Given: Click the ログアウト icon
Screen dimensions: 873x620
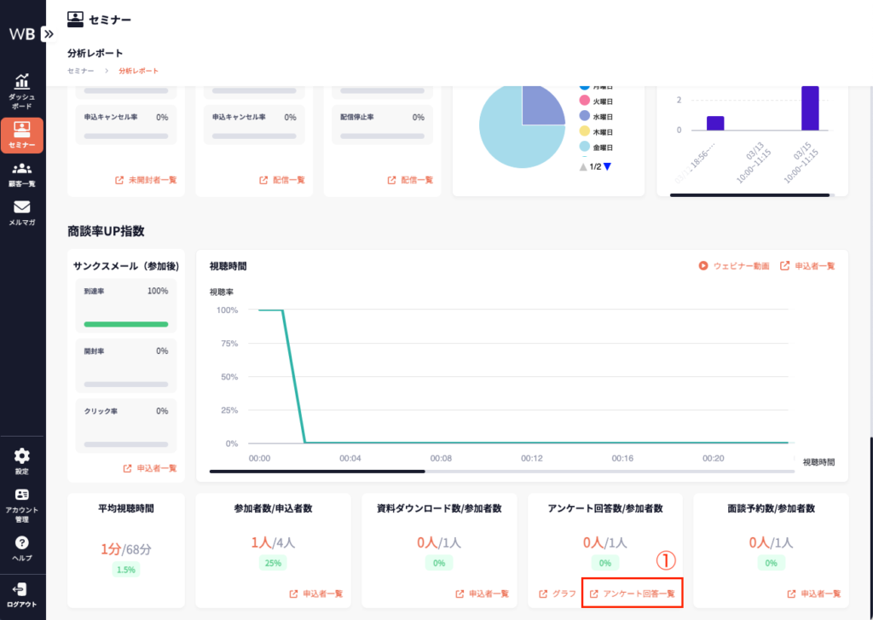Looking at the screenshot, I should (x=22, y=594).
